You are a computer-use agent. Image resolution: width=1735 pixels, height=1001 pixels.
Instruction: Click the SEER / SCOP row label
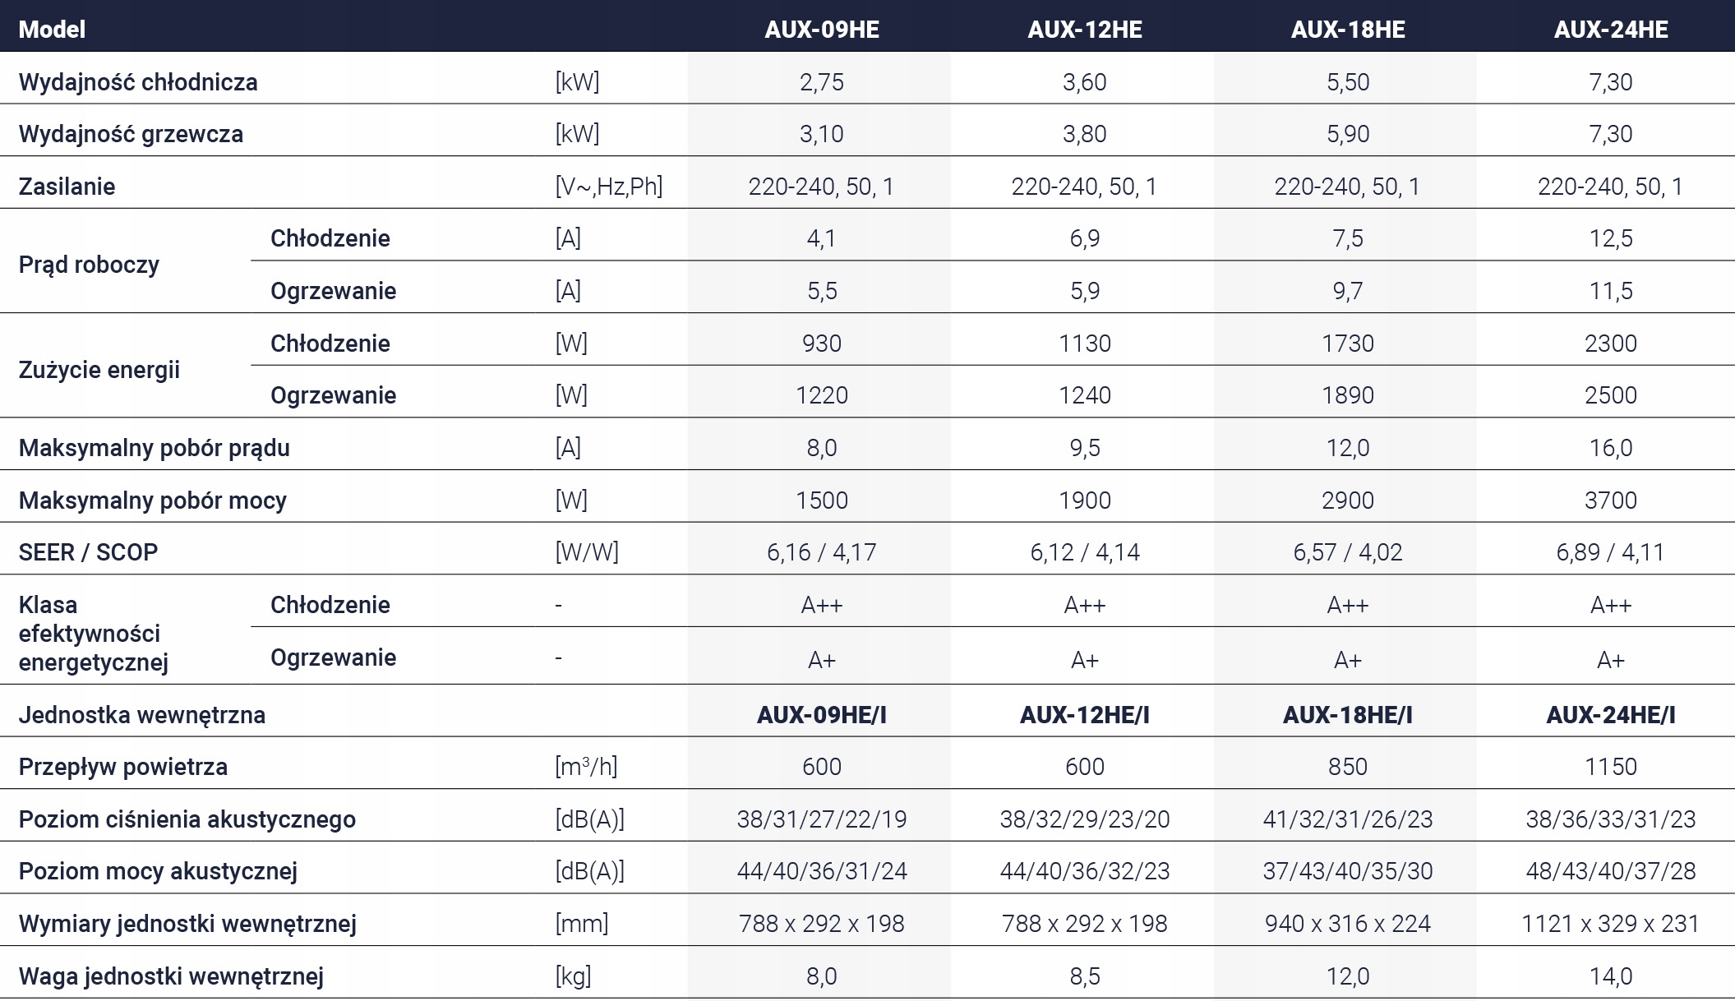88,552
